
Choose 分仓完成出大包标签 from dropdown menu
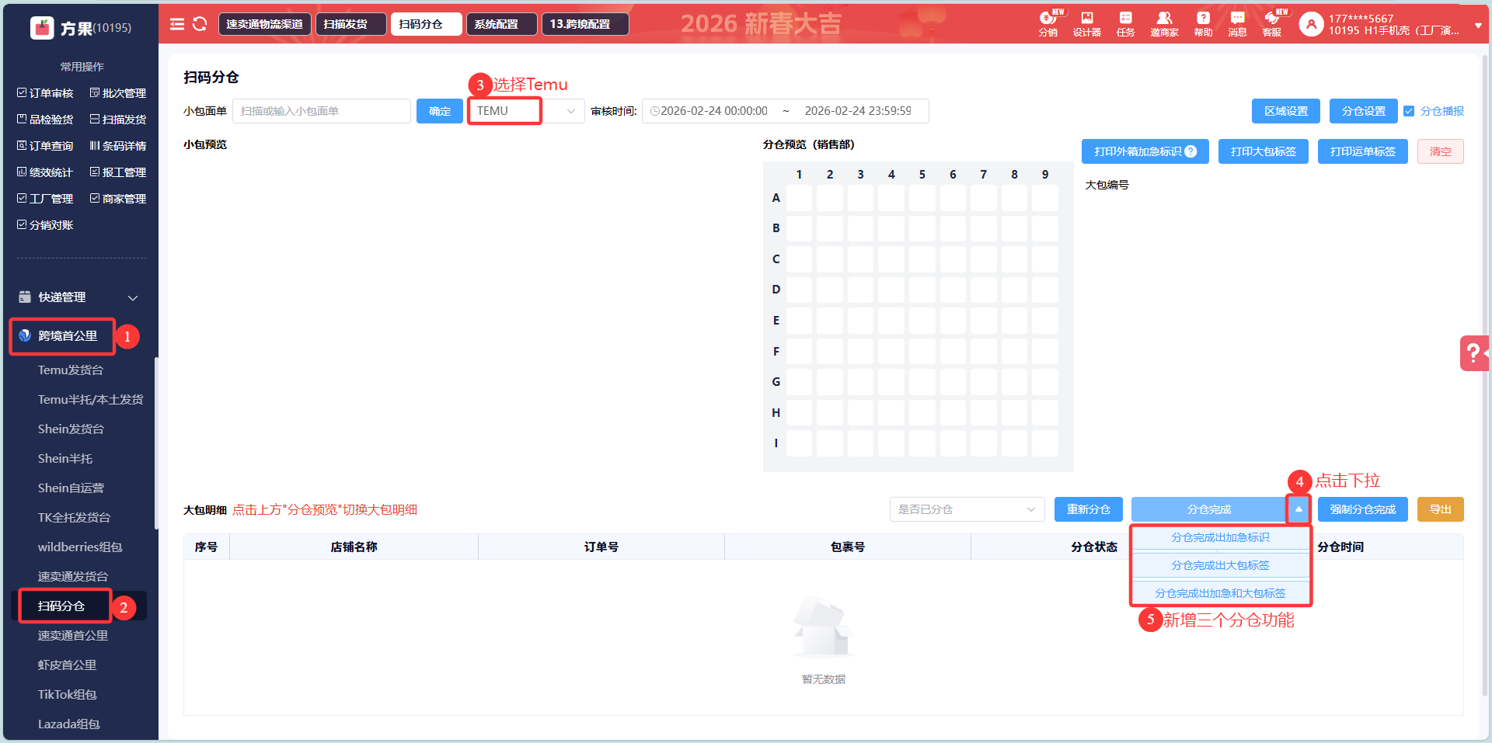1220,565
